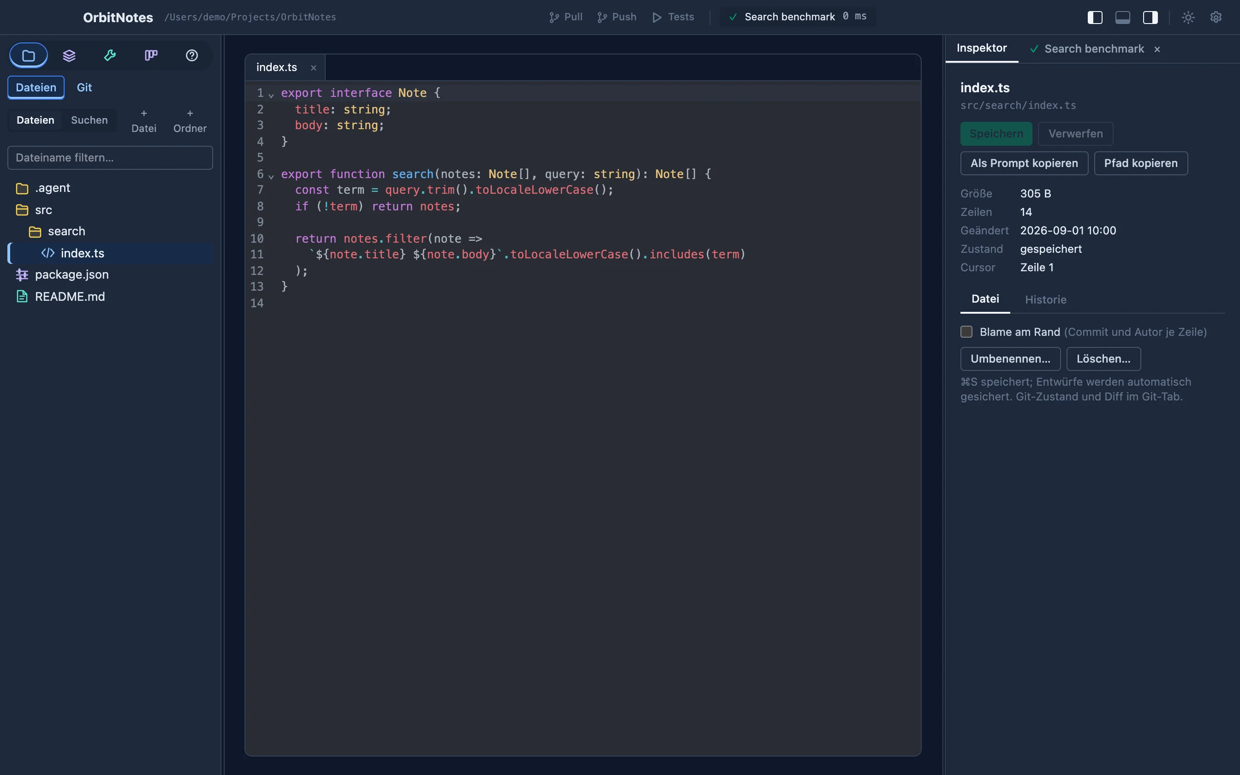
Task: Click the Verwerfen button
Action: click(x=1075, y=134)
